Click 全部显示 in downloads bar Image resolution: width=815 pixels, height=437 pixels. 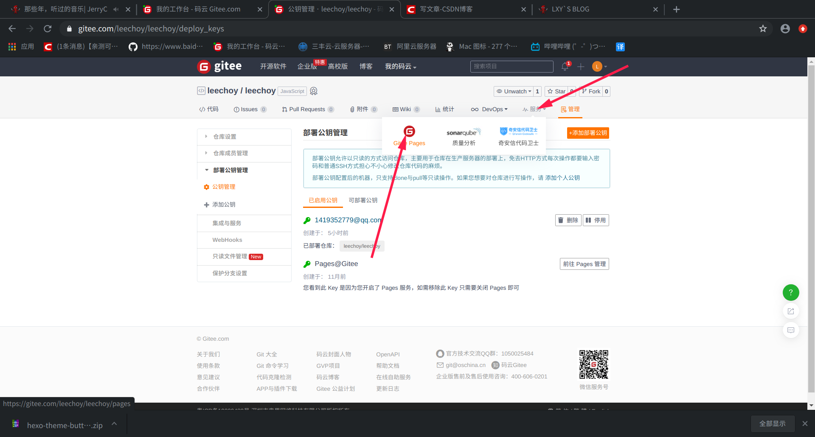pos(772,423)
